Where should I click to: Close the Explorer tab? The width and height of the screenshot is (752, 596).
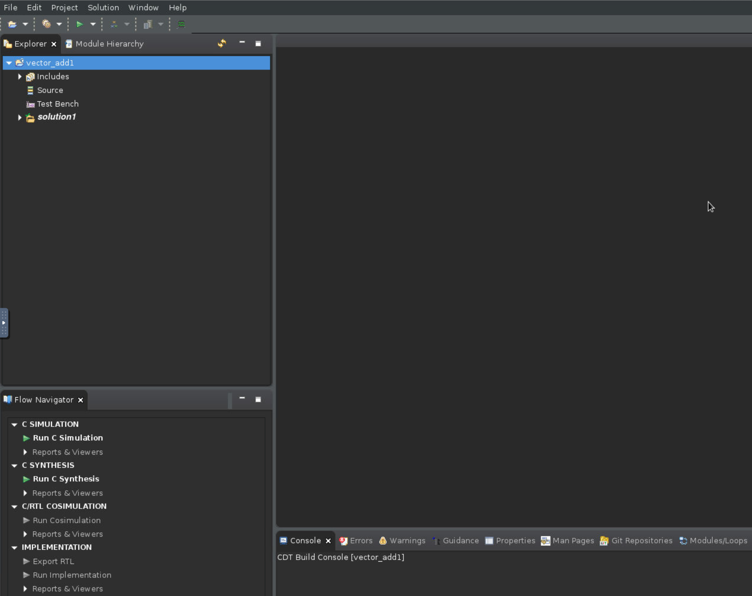point(54,44)
